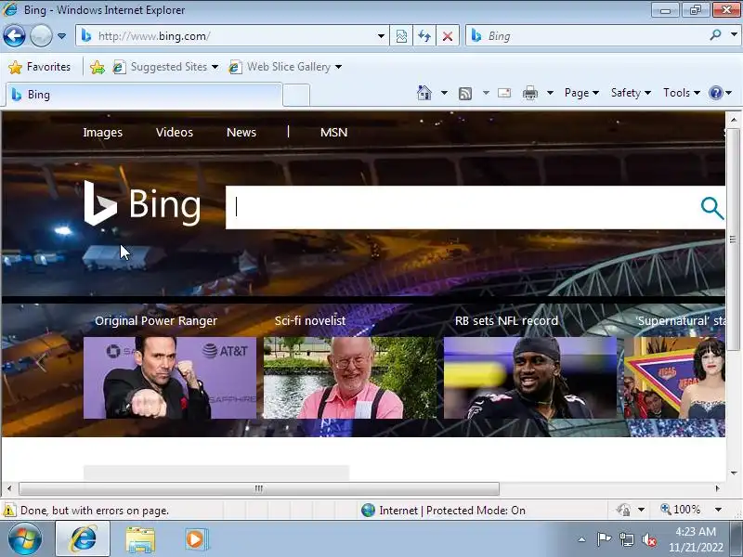
Task: Click the horizontal scrollbar right arrow
Action: (717, 488)
